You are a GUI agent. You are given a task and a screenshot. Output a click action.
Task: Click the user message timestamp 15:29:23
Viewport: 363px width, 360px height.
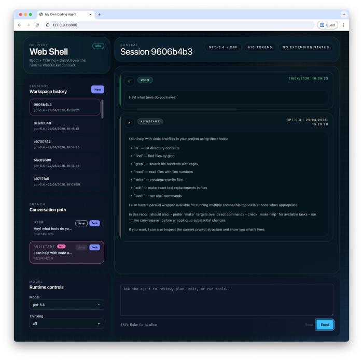coord(308,78)
